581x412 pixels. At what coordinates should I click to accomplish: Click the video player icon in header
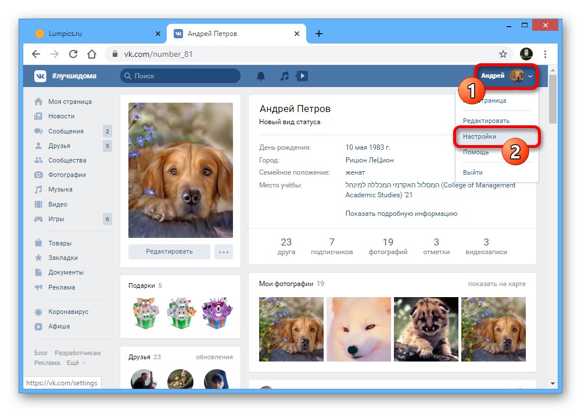[302, 76]
